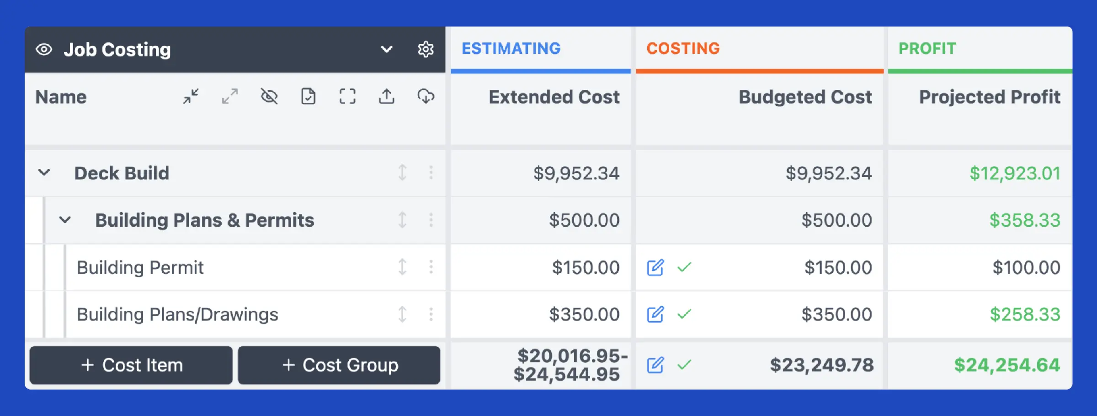
Task: Collapse Building Plans & Permits group
Action: tap(65, 220)
